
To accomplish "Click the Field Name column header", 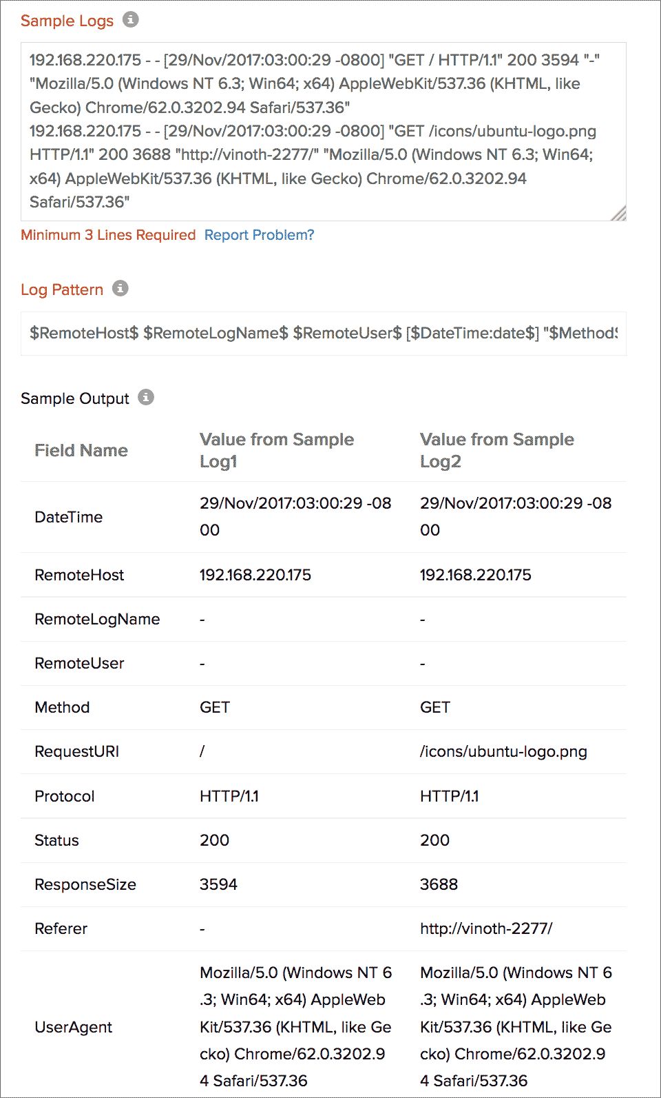I will [81, 451].
